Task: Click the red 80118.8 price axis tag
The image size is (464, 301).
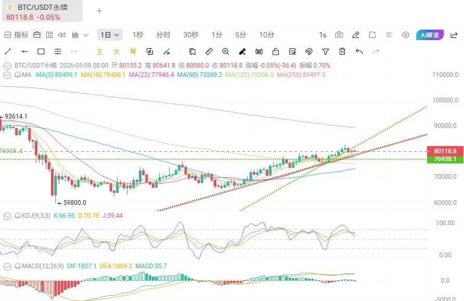Action: (445, 151)
